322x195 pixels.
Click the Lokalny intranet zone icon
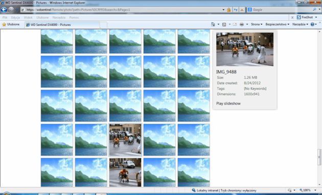point(193,190)
